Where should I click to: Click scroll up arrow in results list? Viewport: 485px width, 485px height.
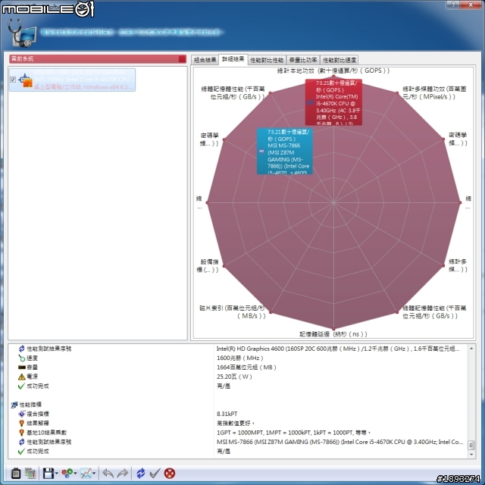pos(471,349)
